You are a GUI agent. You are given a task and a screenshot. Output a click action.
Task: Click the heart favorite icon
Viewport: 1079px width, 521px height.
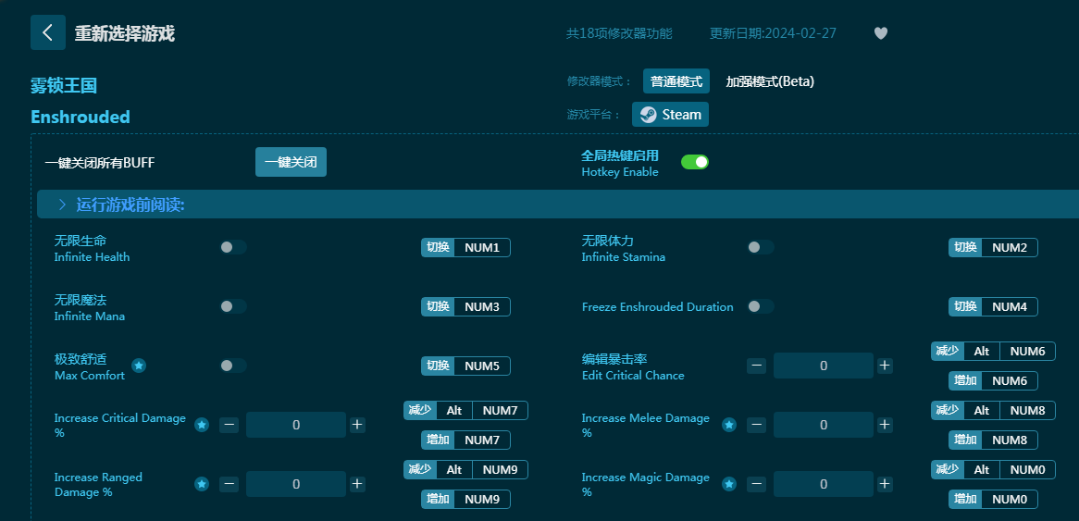pos(881,33)
